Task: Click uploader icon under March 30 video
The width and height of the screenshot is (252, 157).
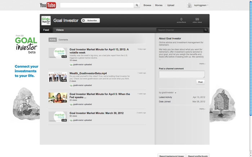Action: (71, 120)
